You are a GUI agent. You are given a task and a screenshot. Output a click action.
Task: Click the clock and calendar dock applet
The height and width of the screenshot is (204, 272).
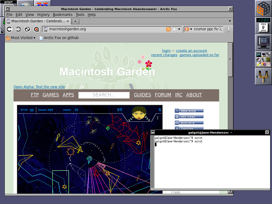click(x=263, y=25)
